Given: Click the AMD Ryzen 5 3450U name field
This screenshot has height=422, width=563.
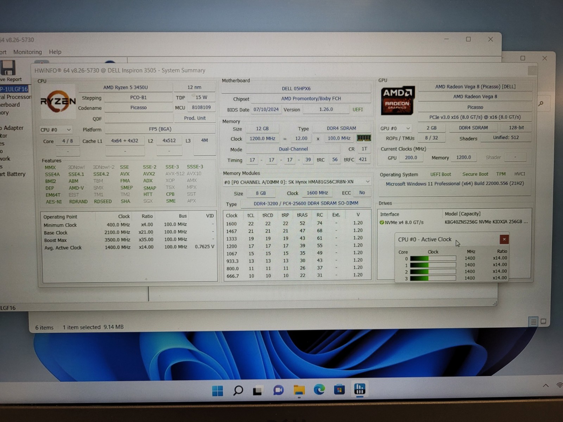Looking at the screenshot, I should 126,87.
